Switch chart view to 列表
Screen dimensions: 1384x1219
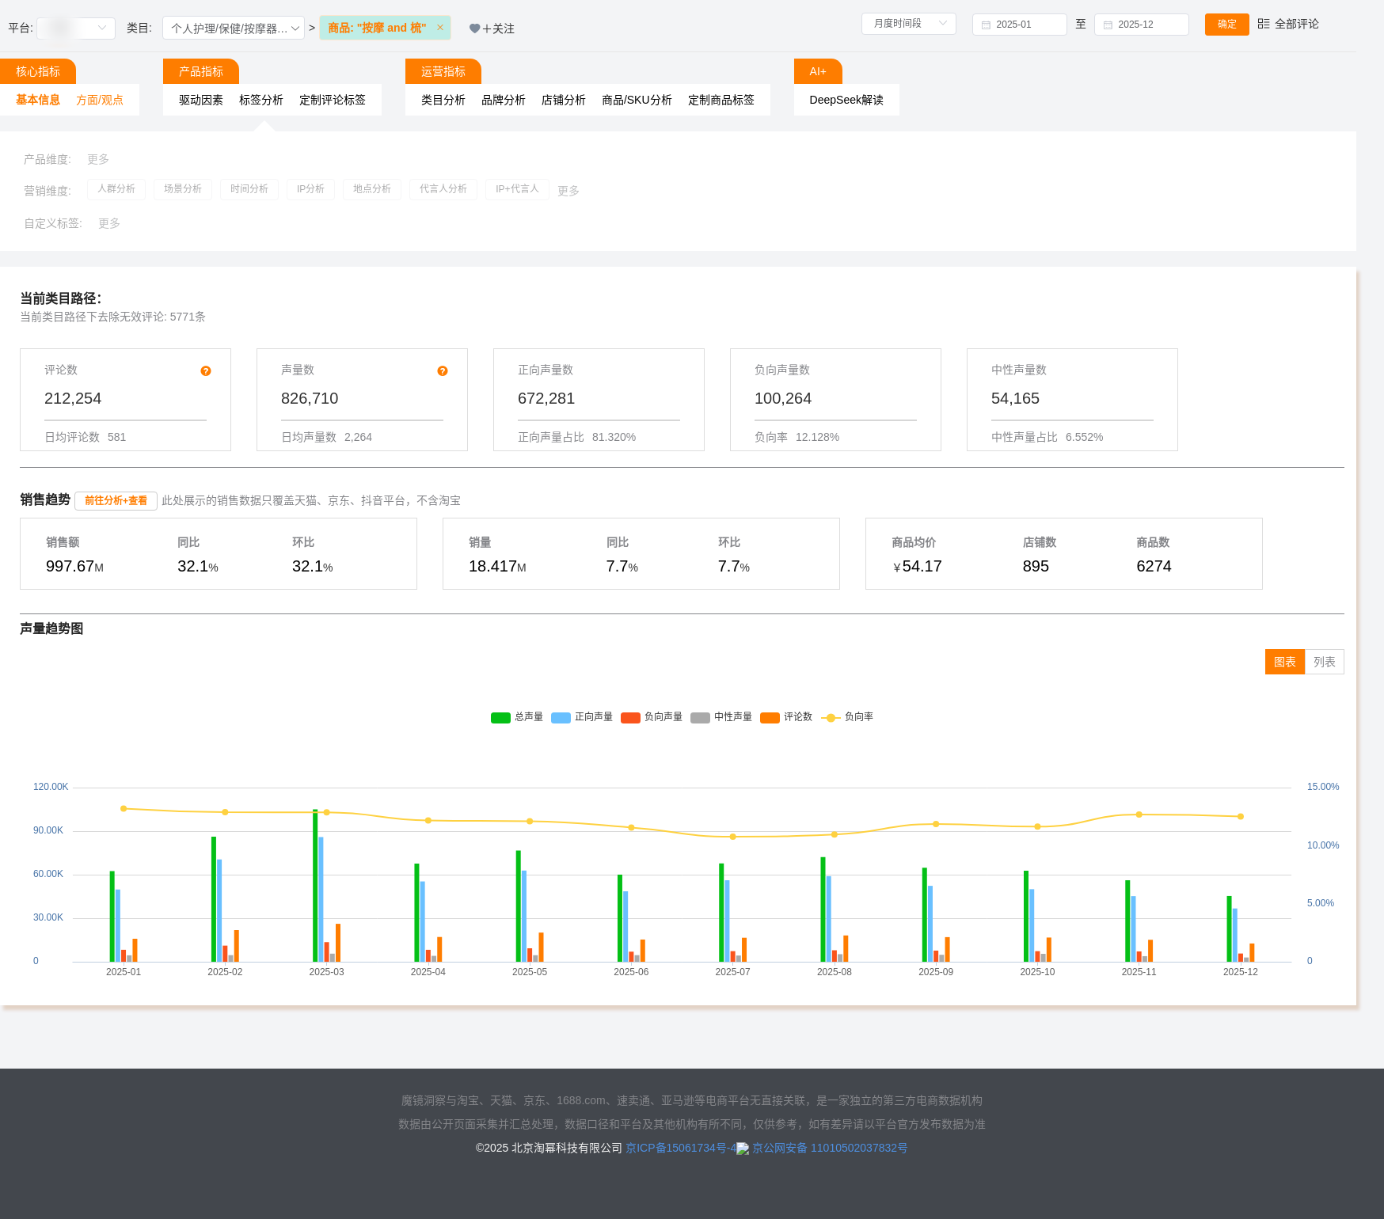(1324, 662)
